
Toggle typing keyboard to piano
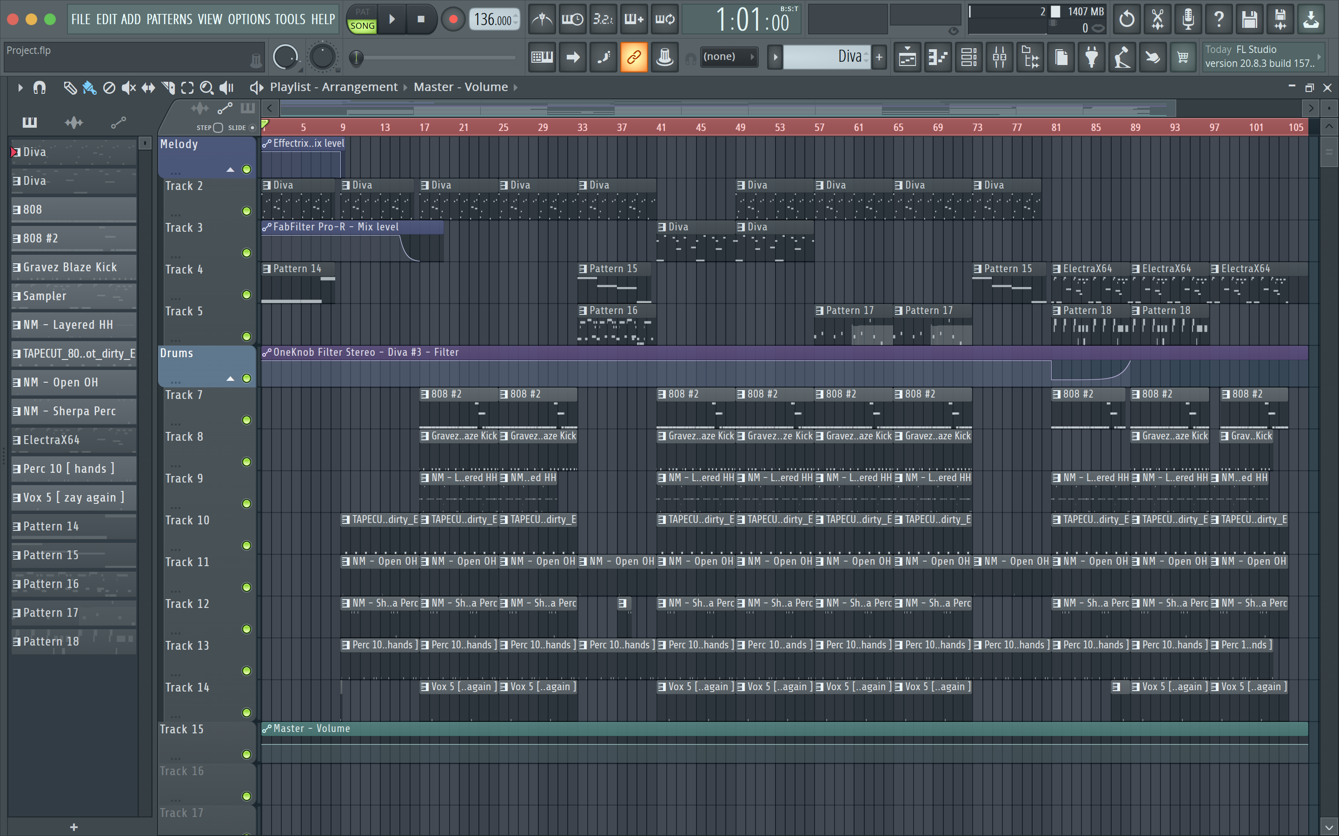click(542, 57)
